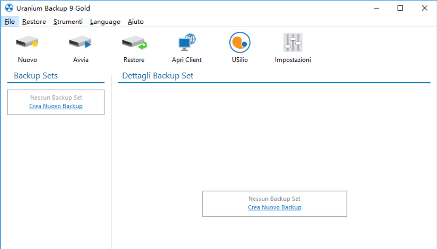Click the Uranium Backup title bar logo
This screenshot has height=249, width=437.
[9, 8]
